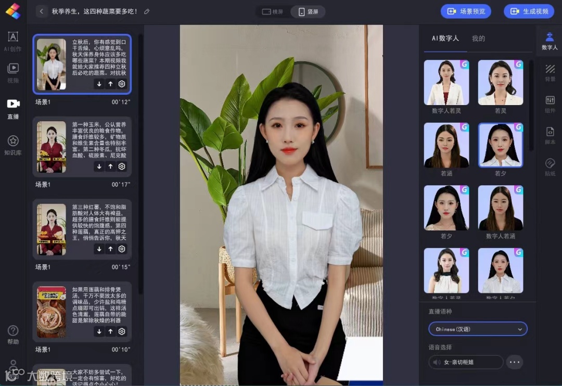Open the AI创作 section in left sidebar

(13, 42)
